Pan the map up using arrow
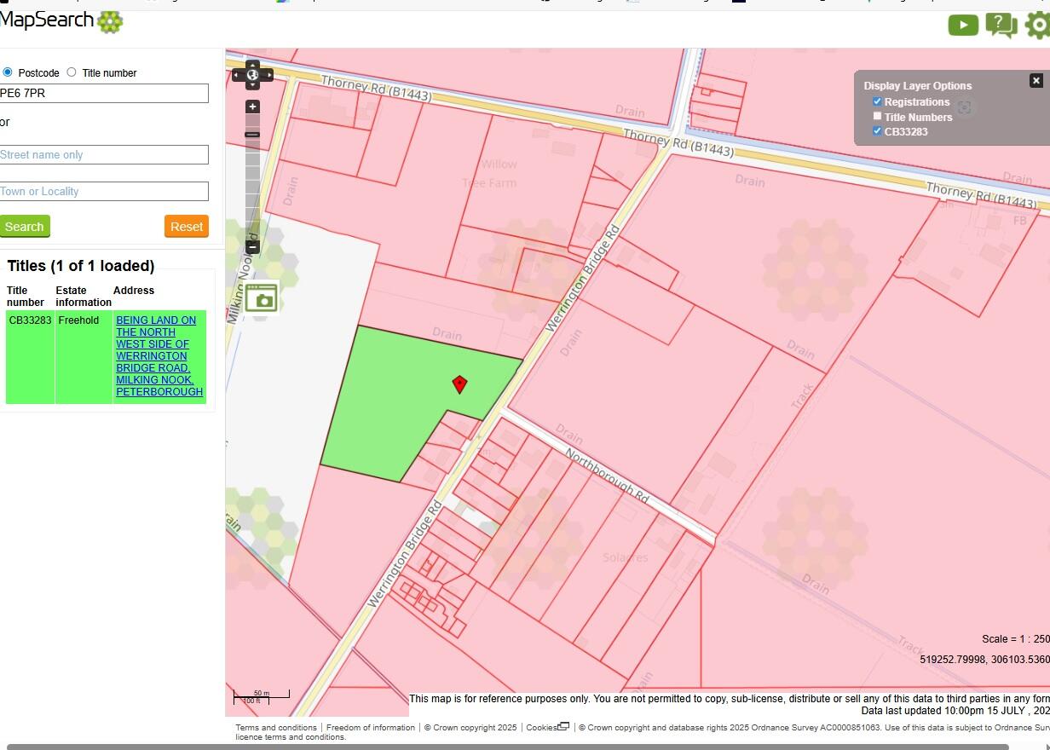This screenshot has width=1050, height=750. coord(252,64)
